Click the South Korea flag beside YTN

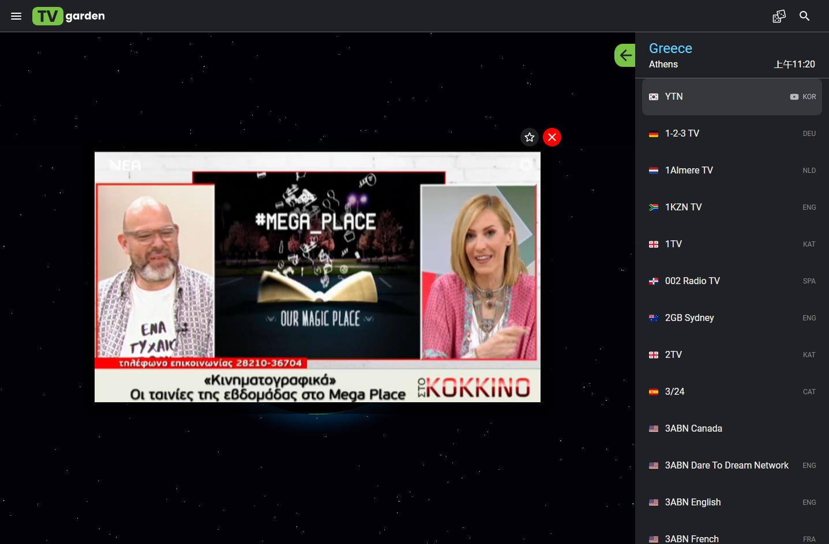(654, 97)
